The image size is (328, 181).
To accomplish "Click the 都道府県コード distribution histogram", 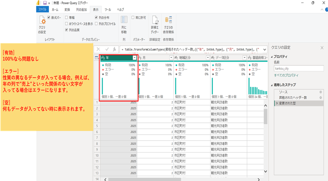I will (258, 86).
